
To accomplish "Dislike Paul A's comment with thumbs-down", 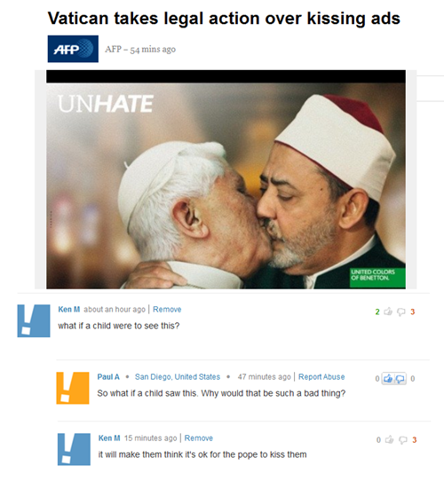I will [x=400, y=379].
